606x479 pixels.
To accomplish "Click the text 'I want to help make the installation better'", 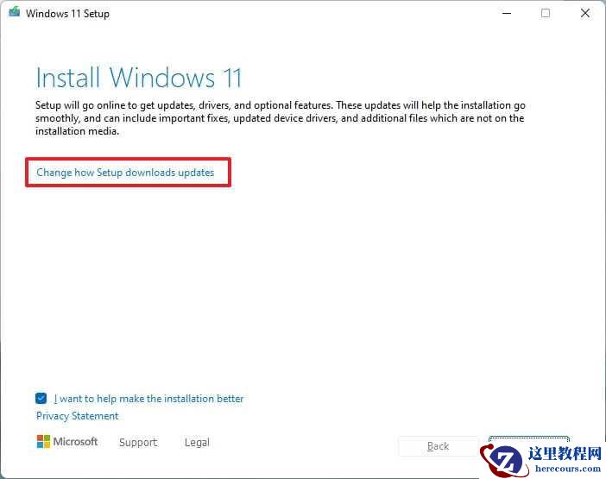I will coord(148,399).
